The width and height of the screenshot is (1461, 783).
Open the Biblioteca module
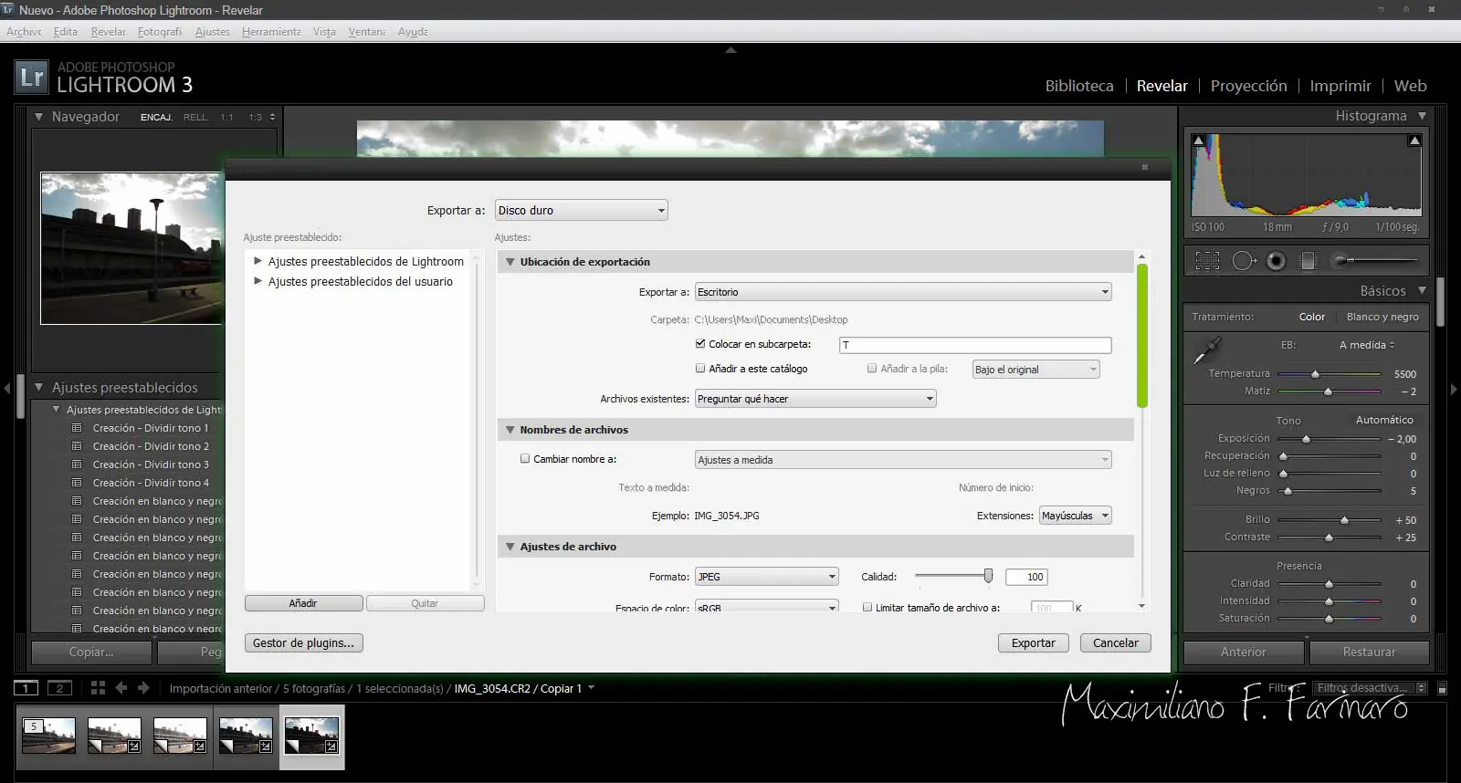(x=1079, y=86)
